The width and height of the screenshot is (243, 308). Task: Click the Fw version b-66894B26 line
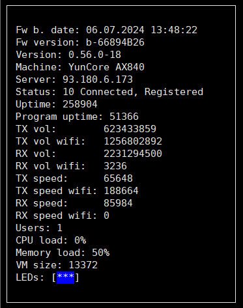(x=80, y=42)
